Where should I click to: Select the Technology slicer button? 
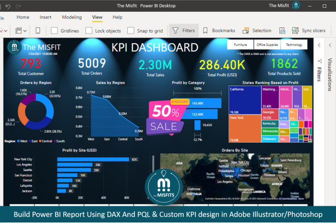294,45
